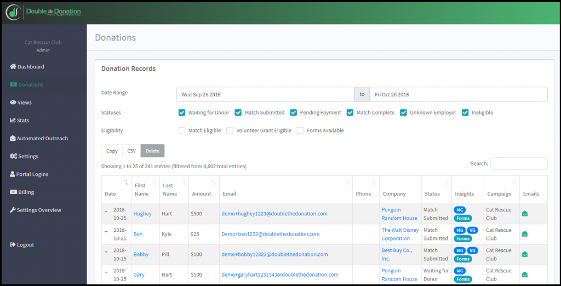Open Automated Outreach section

click(x=39, y=138)
